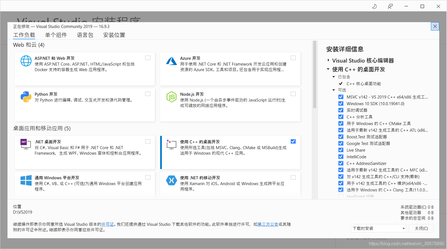Select the 使用 C++ 的桌面开发 workload card
This screenshot has width=447, height=249.
click(x=230, y=152)
